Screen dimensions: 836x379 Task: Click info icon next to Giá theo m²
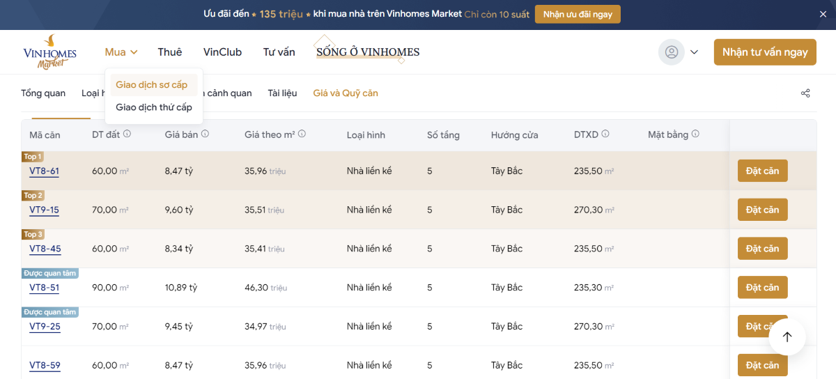click(302, 134)
